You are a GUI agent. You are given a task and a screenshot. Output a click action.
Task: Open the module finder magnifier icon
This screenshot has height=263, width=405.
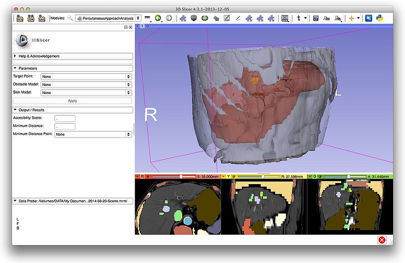tap(70, 18)
